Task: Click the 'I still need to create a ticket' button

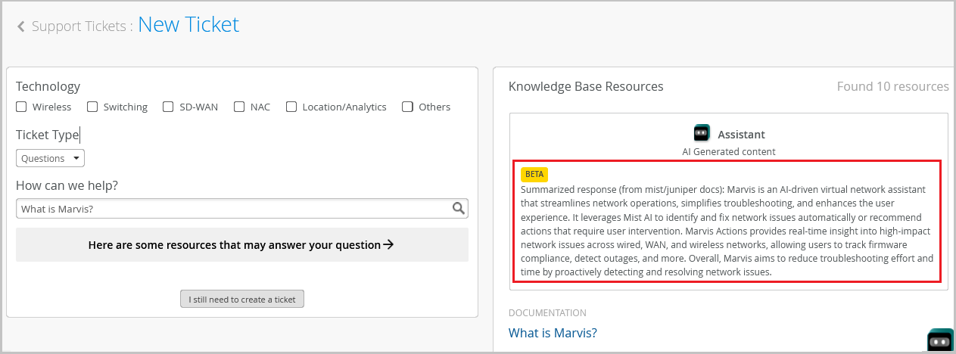Action: point(242,300)
